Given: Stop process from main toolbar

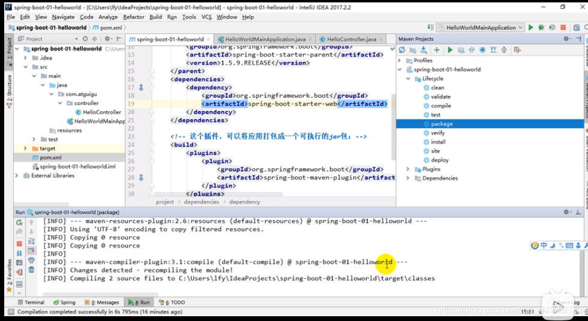Looking at the screenshot, I should pos(563,28).
